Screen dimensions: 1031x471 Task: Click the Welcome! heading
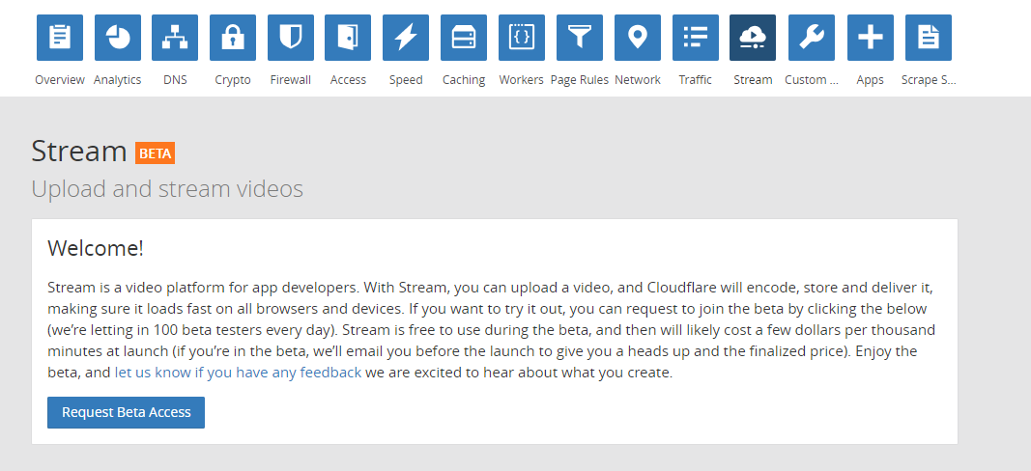[96, 248]
